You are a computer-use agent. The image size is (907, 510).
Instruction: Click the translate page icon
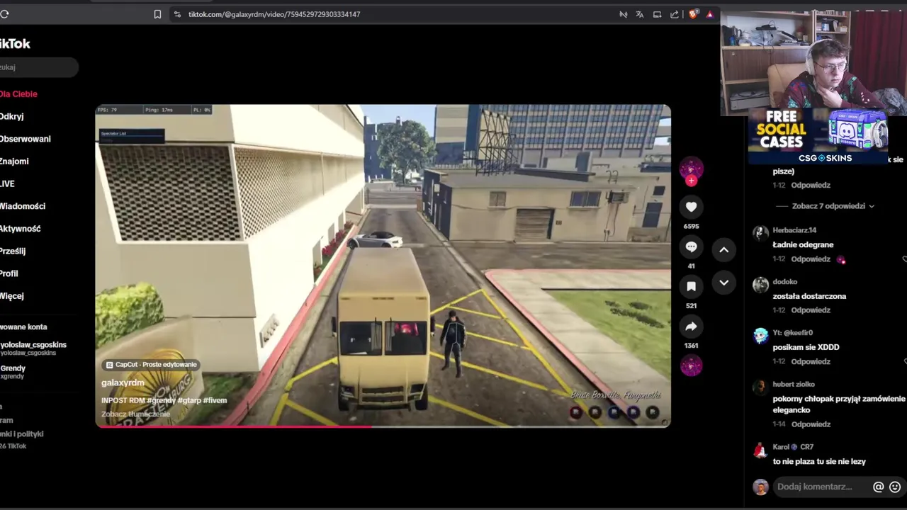(640, 14)
